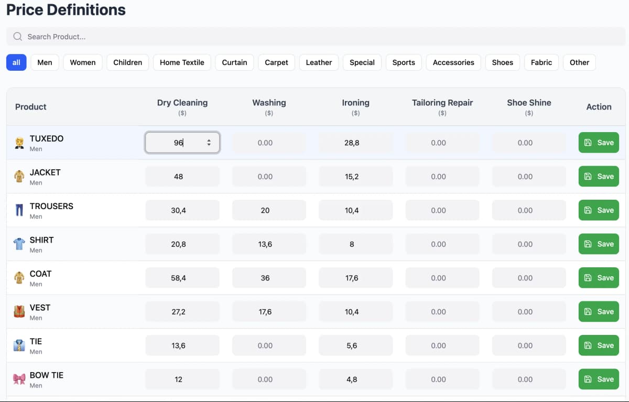Save the COAT row prices
This screenshot has width=629, height=402.
(x=599, y=278)
